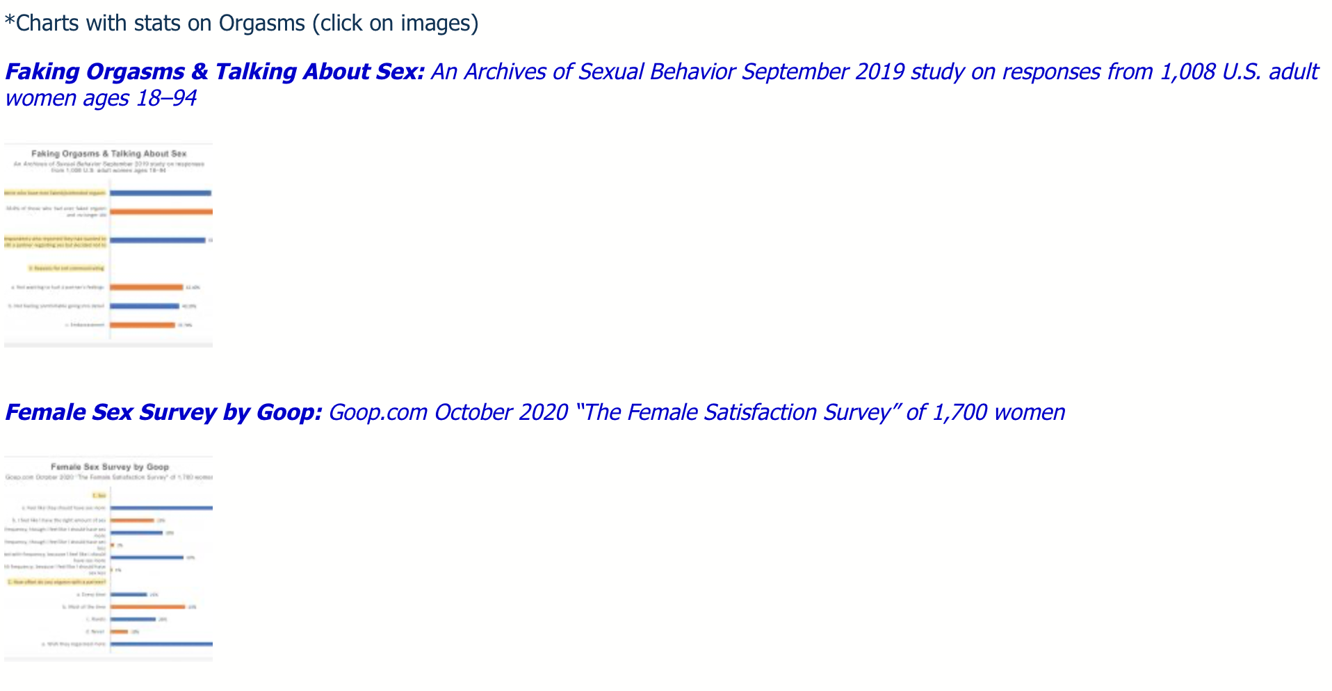Select the top blue bar in Goop survey chart
Screen dimensions: 1332x691
161,508
